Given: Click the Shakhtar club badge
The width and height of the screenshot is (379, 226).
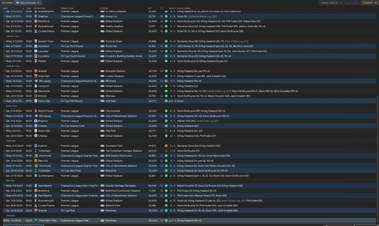Looking at the screenshot, I should pyautogui.click(x=36, y=16).
